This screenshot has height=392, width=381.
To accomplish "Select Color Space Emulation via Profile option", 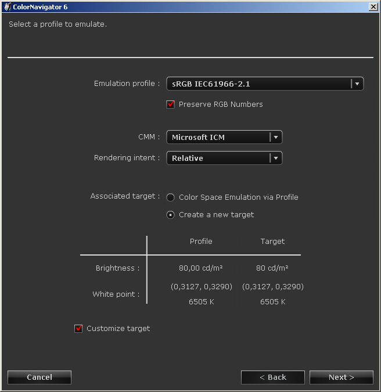I will pos(171,197).
